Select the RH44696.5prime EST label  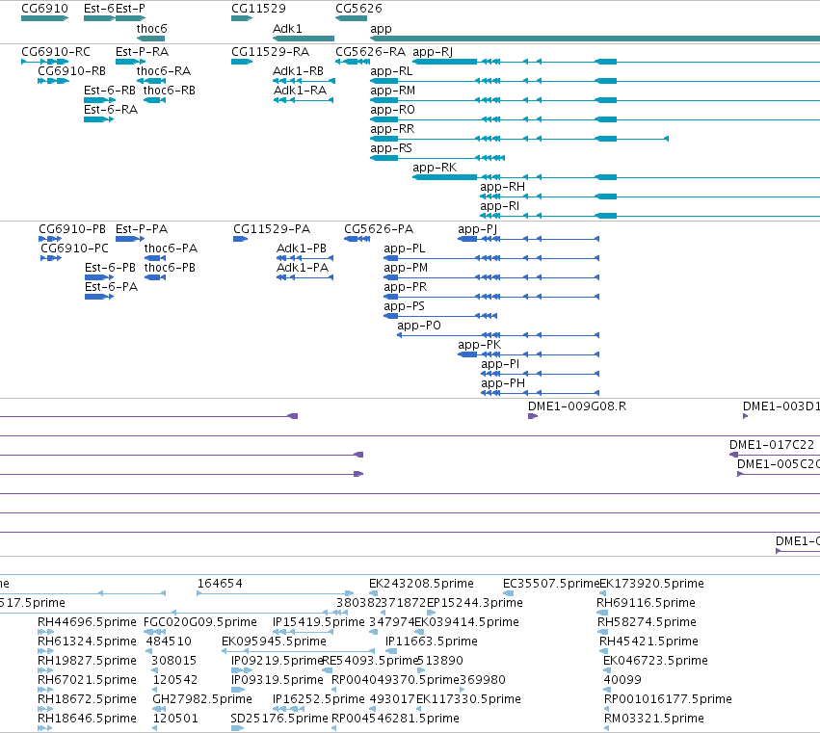87,622
